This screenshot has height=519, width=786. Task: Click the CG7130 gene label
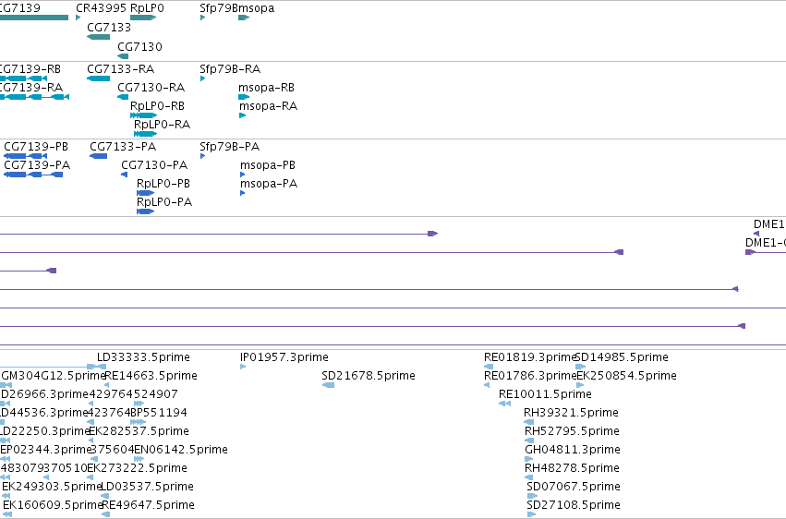pos(139,46)
